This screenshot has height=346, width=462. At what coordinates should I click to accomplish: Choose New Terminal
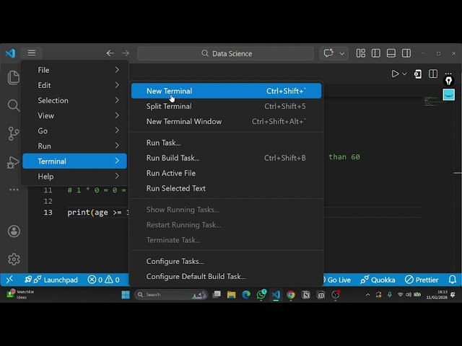click(x=226, y=91)
